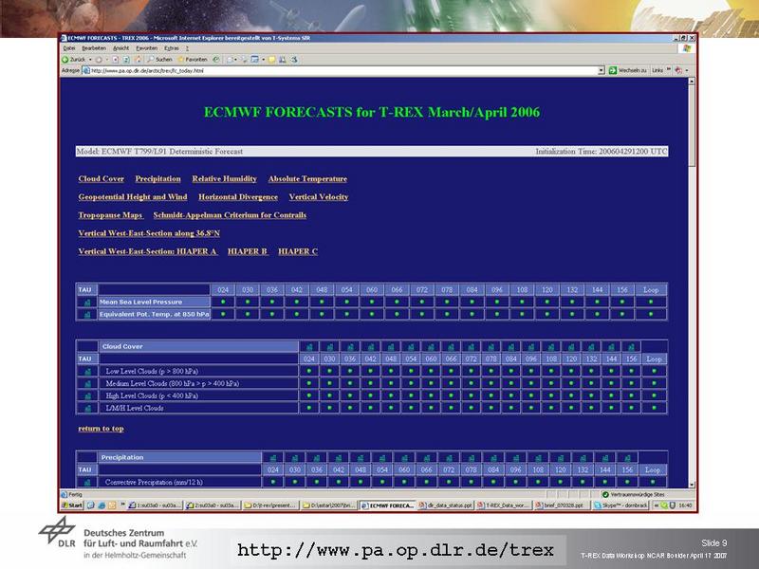Click the Wechseln zu go button

pyautogui.click(x=627, y=70)
